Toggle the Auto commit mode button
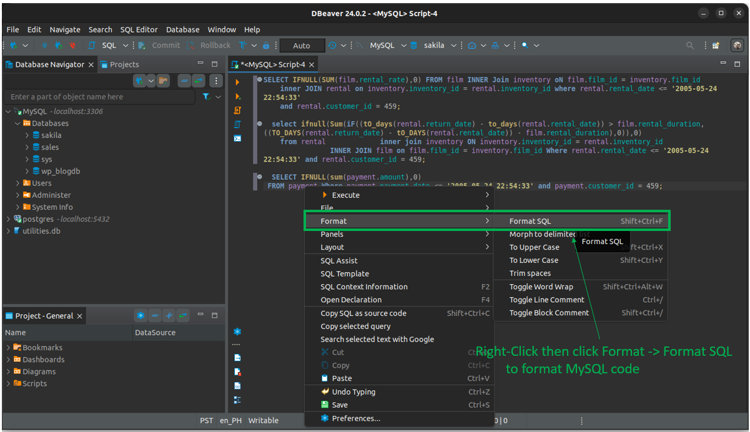750x432 pixels. click(302, 46)
